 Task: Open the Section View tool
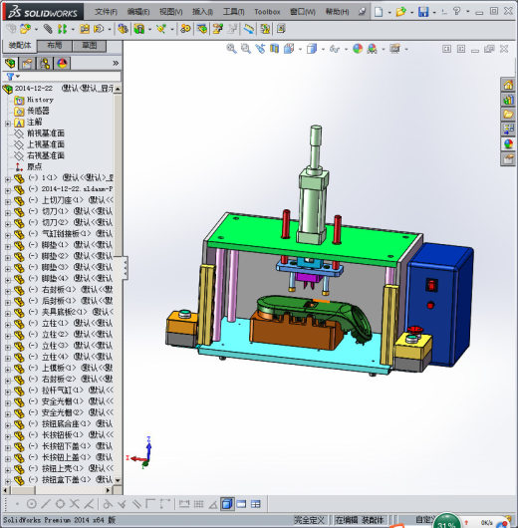point(275,49)
